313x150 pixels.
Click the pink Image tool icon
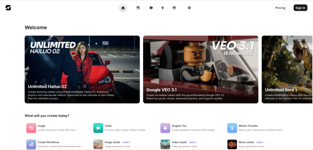tap(31, 128)
